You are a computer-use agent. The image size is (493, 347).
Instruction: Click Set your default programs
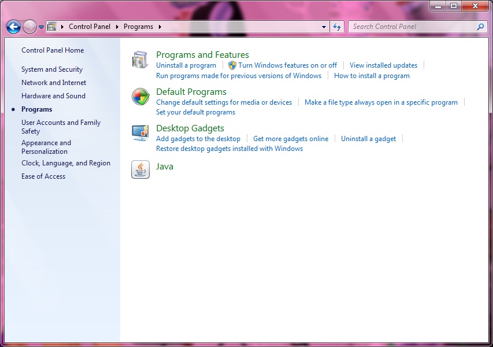(x=195, y=112)
